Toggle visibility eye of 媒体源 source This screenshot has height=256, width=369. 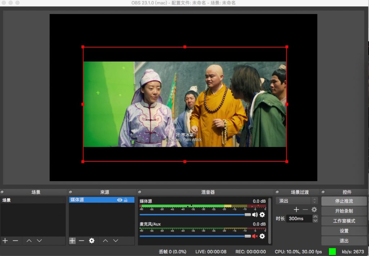pos(120,200)
